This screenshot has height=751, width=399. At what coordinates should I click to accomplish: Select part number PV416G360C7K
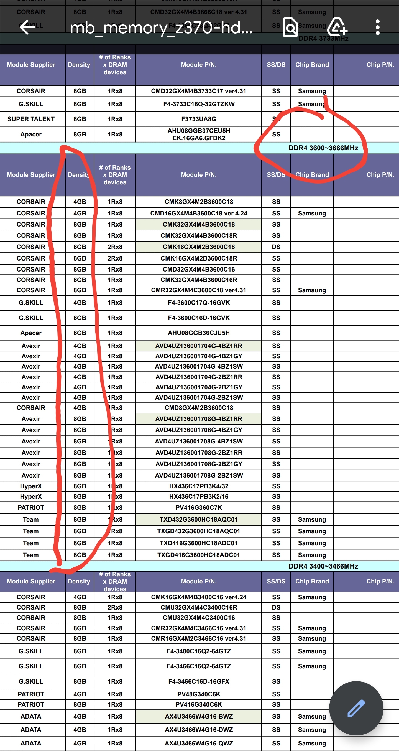point(199,508)
